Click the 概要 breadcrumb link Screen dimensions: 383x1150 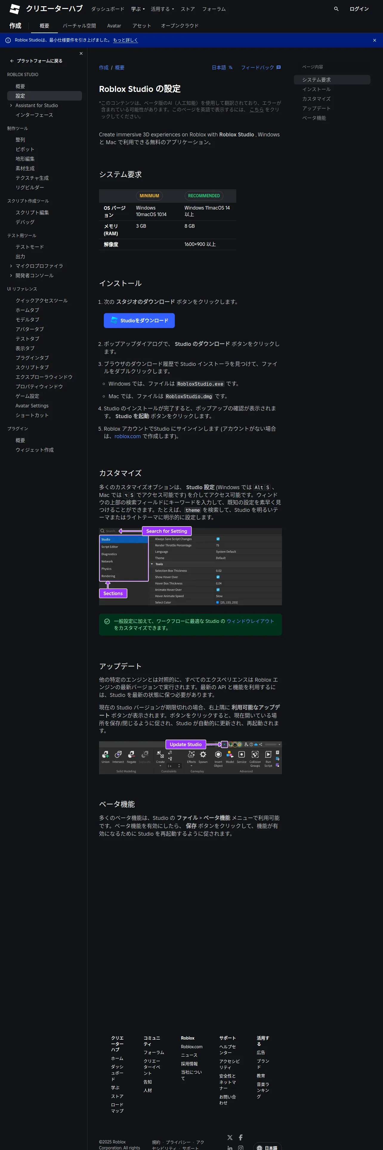pos(120,68)
